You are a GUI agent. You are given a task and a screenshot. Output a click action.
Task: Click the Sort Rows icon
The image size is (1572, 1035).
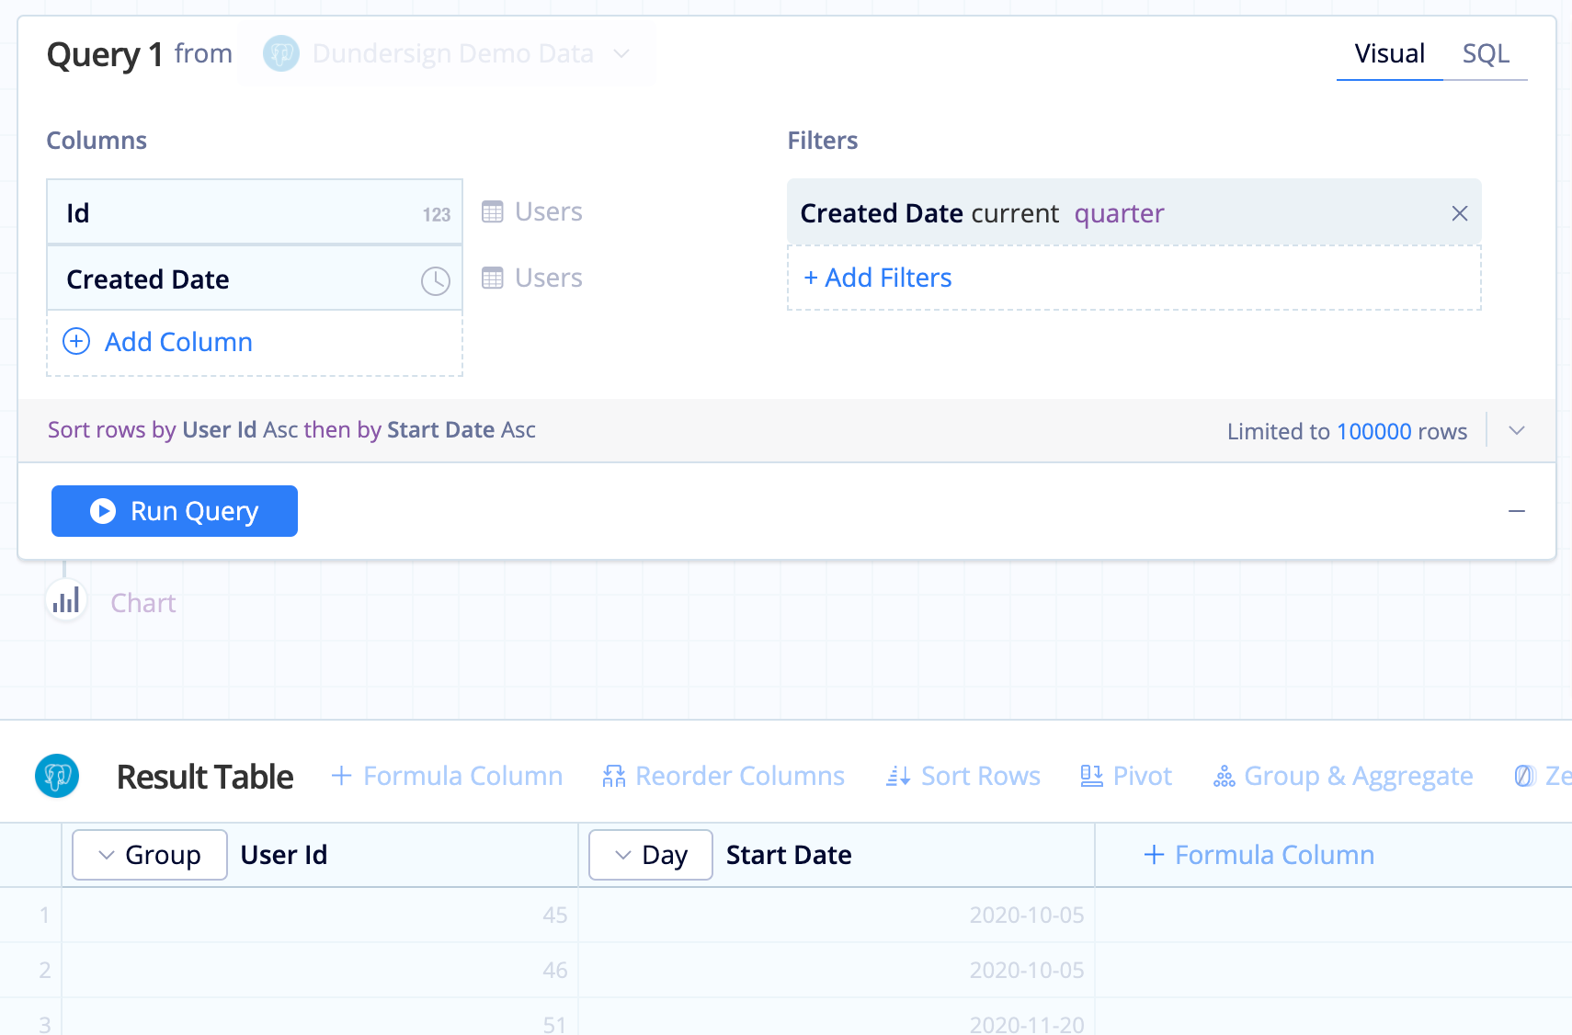tap(898, 777)
